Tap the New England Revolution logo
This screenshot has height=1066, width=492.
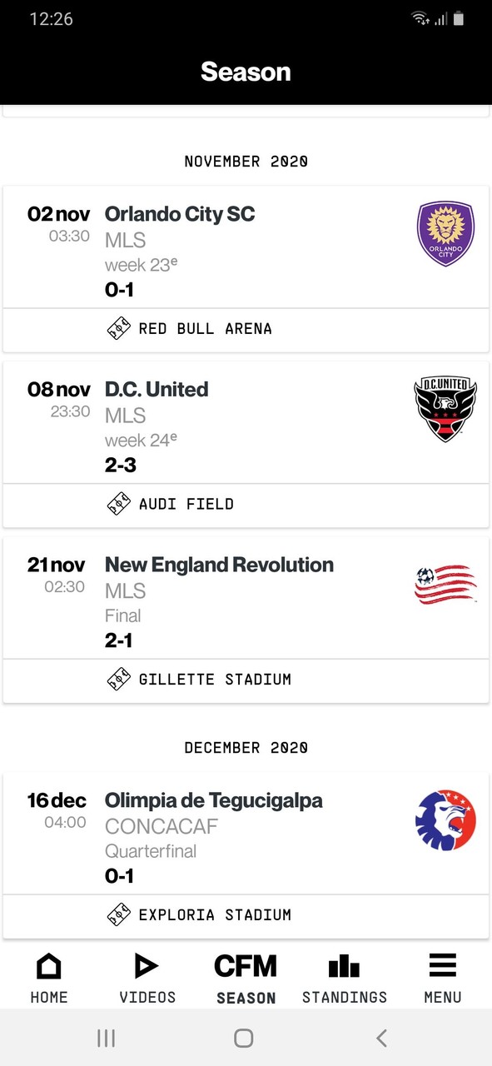click(445, 584)
